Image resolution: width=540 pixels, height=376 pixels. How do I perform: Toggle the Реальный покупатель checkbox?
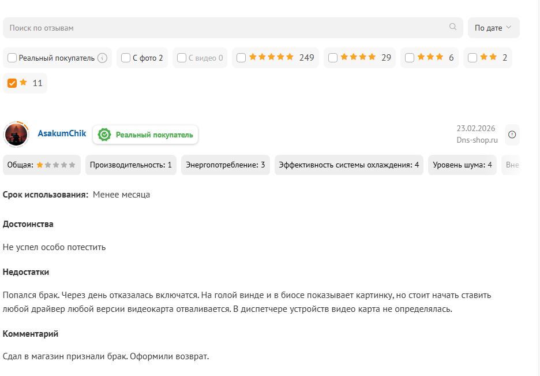[x=12, y=58]
